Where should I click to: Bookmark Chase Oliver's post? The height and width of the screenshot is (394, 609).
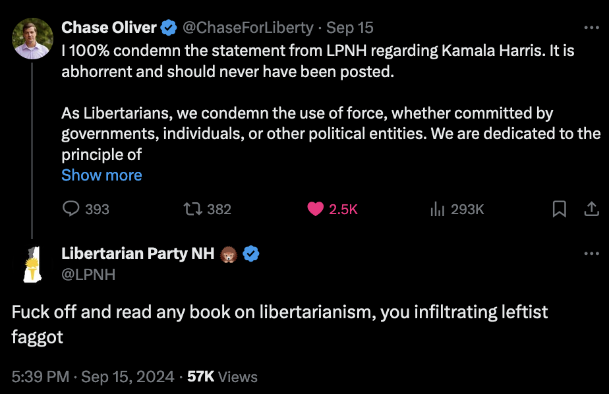coord(559,209)
